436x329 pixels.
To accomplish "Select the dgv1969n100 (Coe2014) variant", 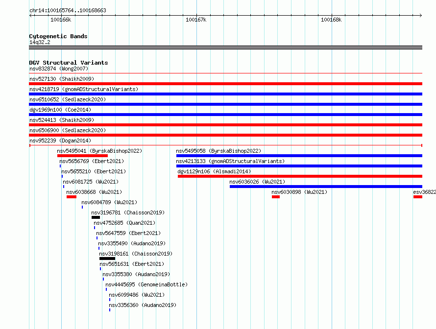I will point(60,110).
